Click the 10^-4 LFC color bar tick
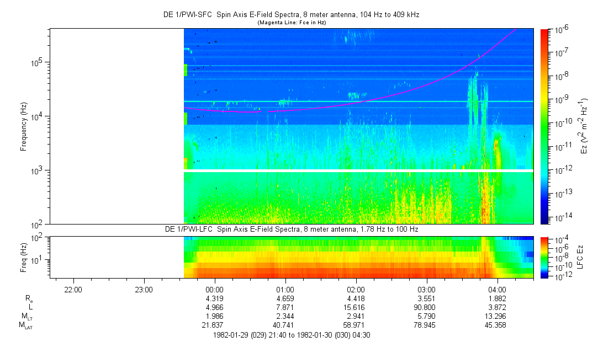This screenshot has width=598, height=342. pos(562,240)
